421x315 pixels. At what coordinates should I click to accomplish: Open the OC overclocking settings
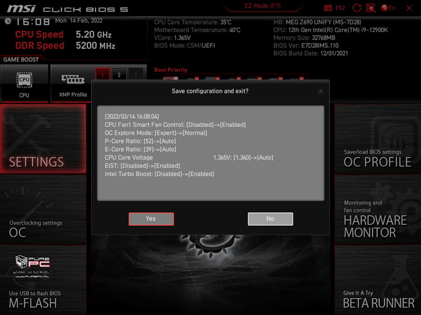point(43,210)
